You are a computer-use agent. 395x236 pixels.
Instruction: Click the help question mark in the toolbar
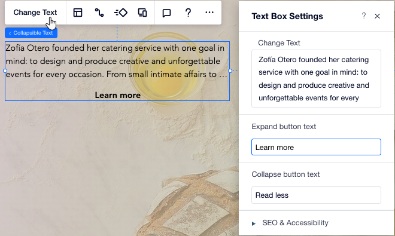(x=188, y=13)
